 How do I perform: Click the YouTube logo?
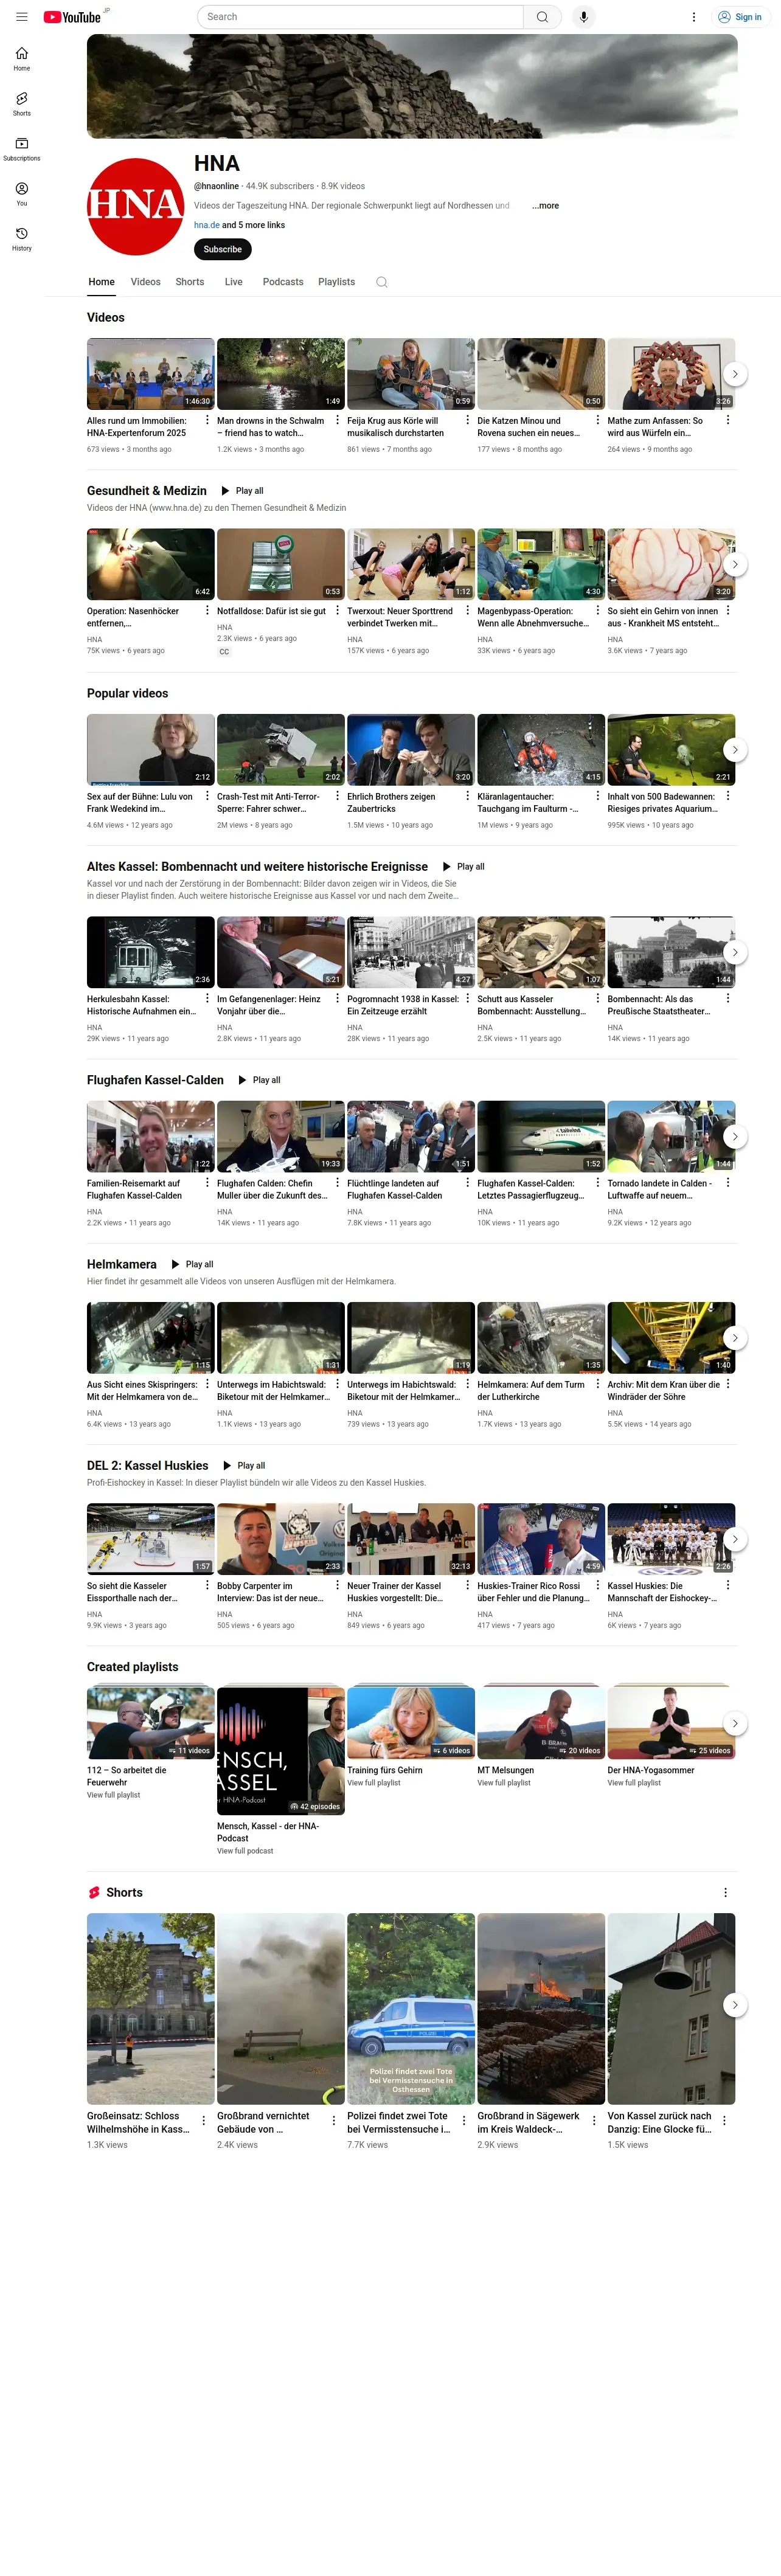pyautogui.click(x=72, y=17)
